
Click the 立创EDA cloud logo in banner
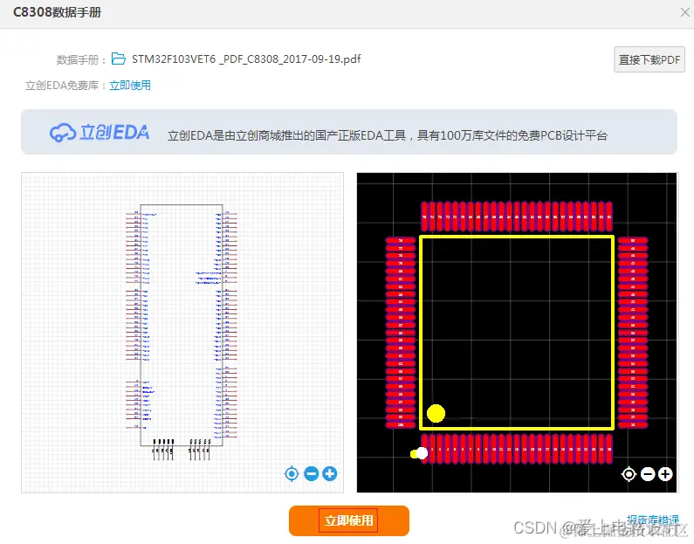point(100,133)
